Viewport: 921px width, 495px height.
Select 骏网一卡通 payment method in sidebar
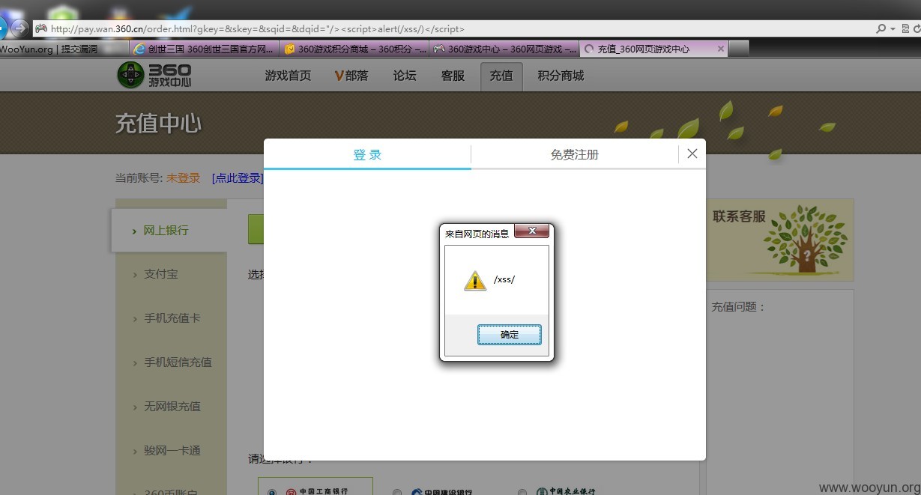point(171,451)
